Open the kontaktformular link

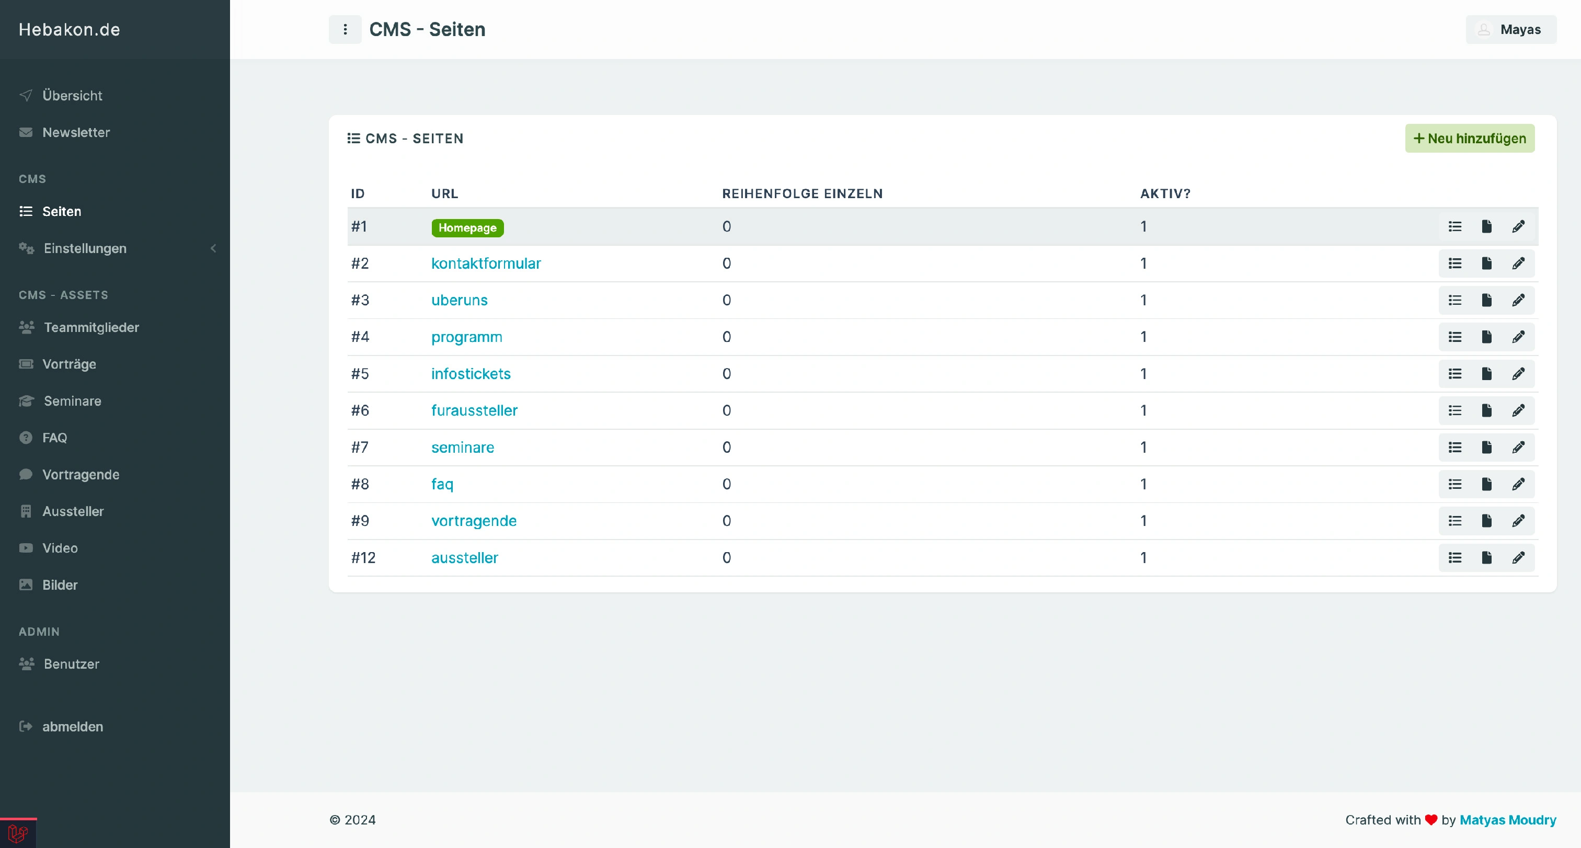coord(486,264)
